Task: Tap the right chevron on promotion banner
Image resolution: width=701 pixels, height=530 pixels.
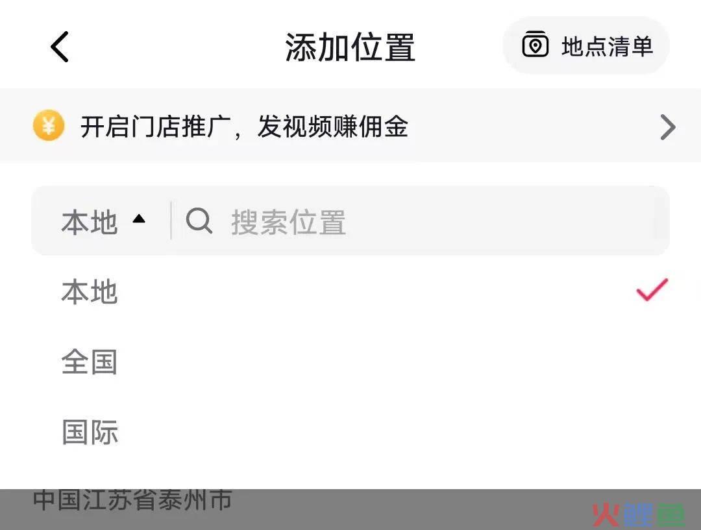Action: (x=667, y=127)
